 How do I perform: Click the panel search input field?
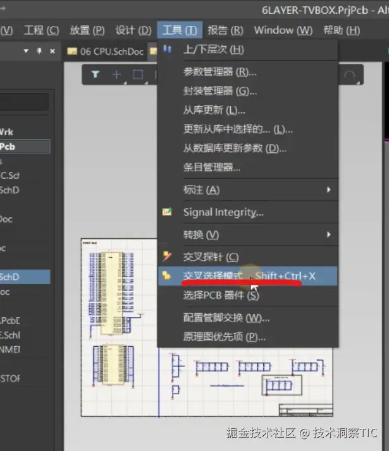(x=24, y=102)
